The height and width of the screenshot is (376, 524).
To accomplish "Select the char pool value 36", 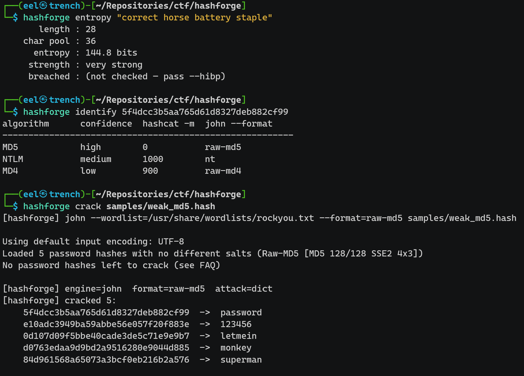I will [91, 41].
